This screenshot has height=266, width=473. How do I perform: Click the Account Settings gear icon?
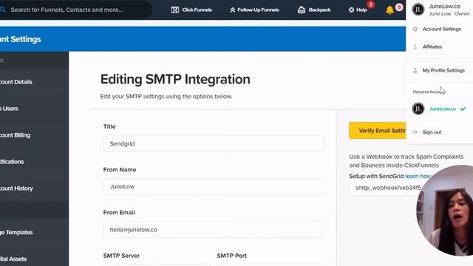pyautogui.click(x=415, y=29)
